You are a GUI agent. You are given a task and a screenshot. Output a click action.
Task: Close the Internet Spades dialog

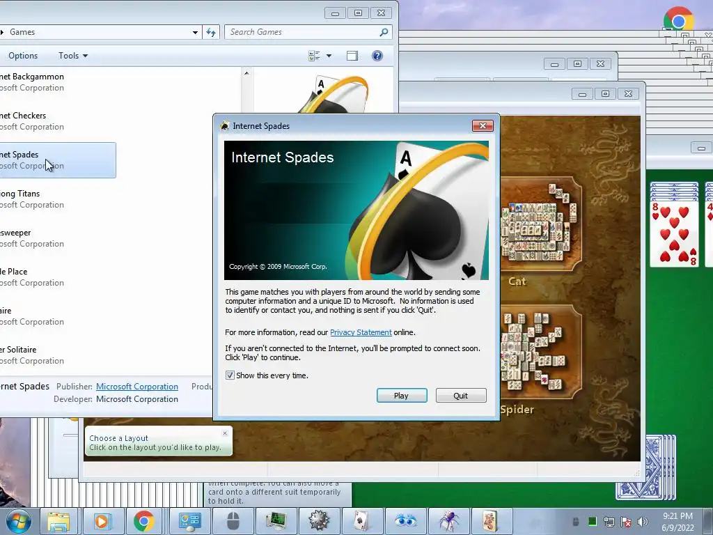click(483, 125)
